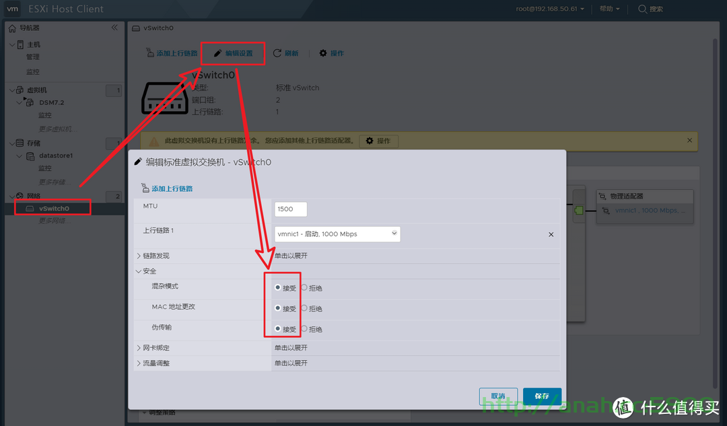
Task: Open host Monitor in navigator
Action: tap(33, 71)
